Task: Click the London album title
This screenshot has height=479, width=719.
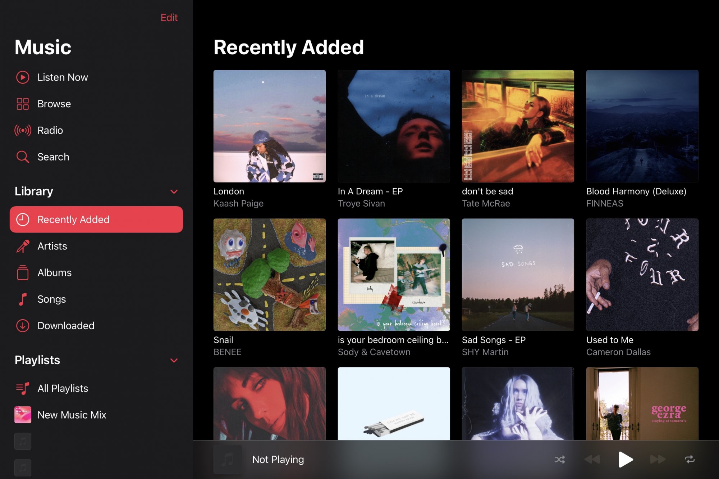Action: tap(229, 191)
